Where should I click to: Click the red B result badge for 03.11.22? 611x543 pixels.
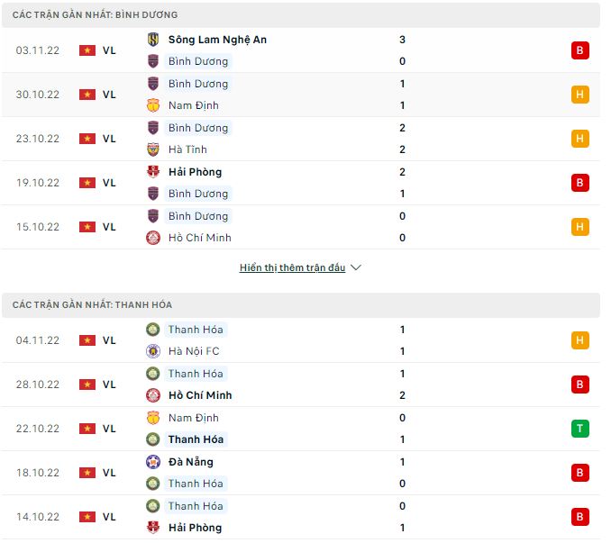[580, 50]
